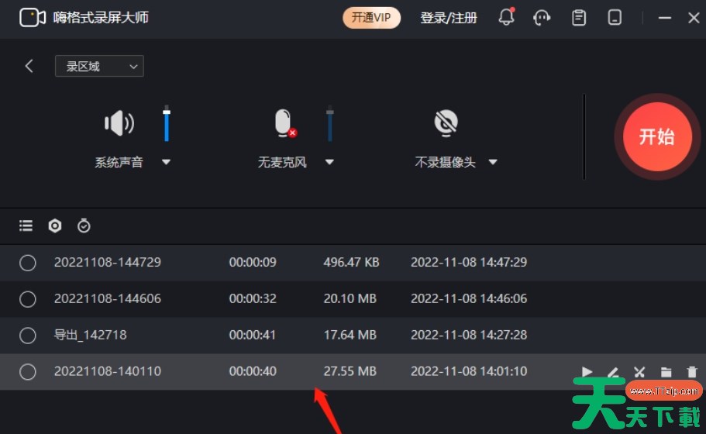Image resolution: width=706 pixels, height=434 pixels.
Task: Click the 登录/注册 login link
Action: [x=449, y=18]
